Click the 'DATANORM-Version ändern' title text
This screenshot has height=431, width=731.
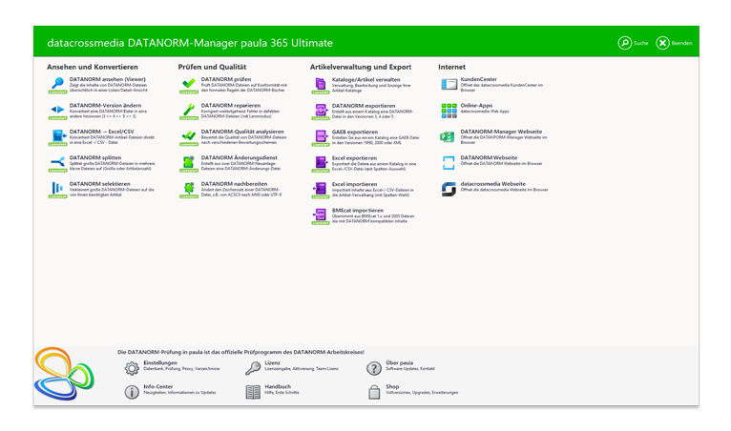(105, 105)
